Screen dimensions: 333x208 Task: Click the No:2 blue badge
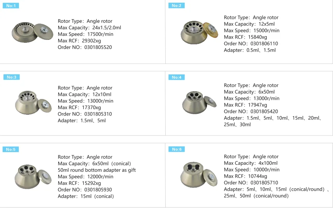click(x=177, y=5)
